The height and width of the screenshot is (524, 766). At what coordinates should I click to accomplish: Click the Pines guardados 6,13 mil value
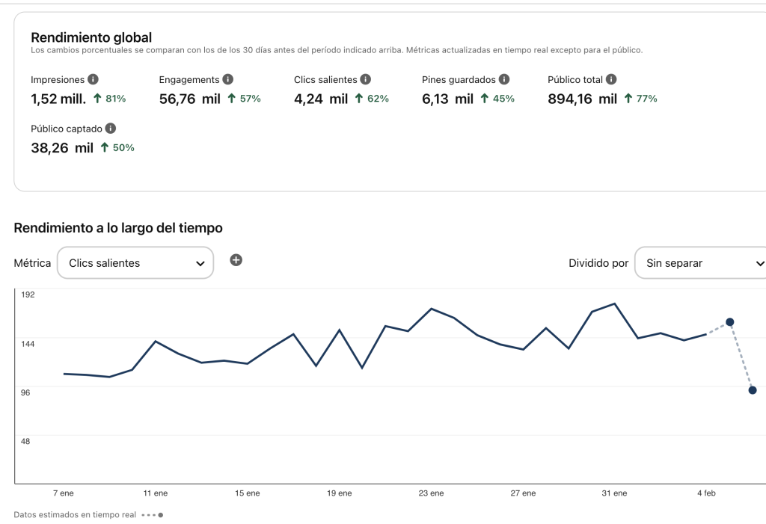pos(447,99)
